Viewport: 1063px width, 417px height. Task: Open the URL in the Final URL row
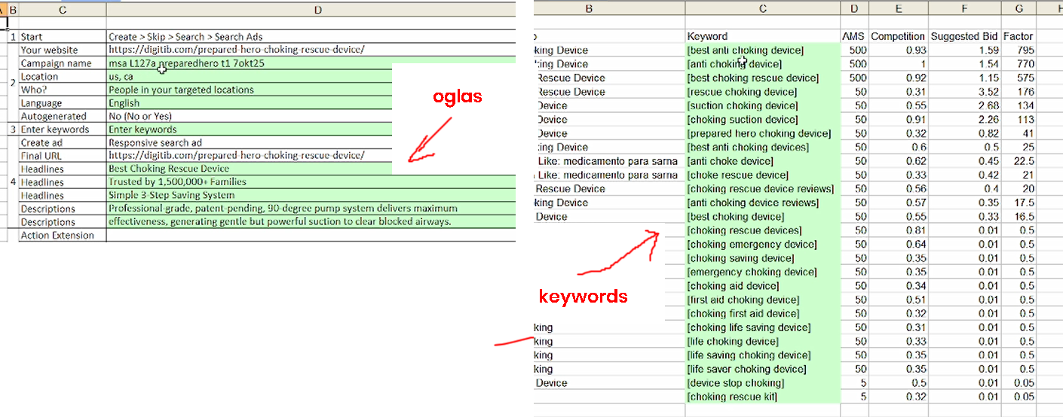coord(236,156)
